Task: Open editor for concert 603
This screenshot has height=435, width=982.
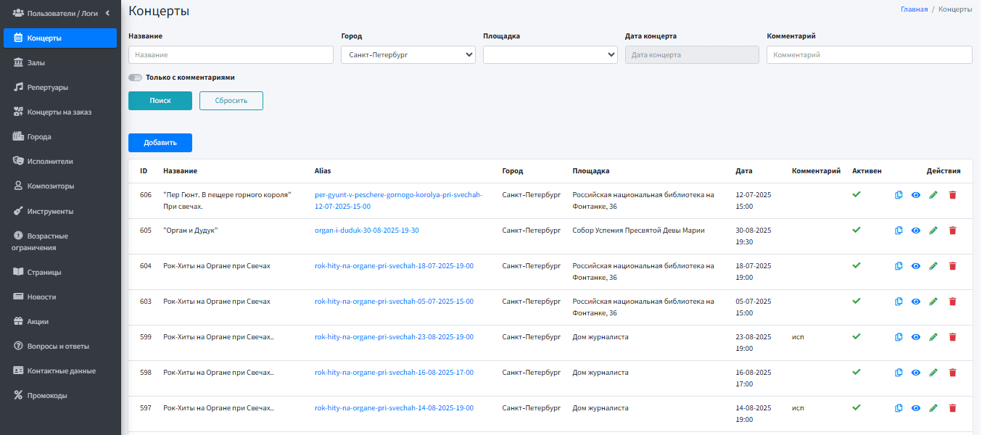Action: click(933, 302)
